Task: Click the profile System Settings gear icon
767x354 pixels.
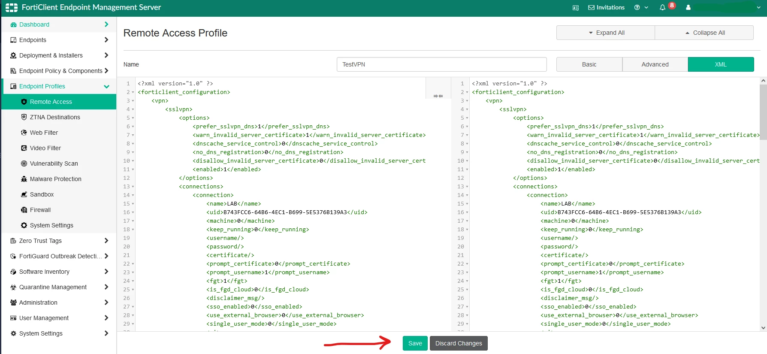Action: (x=24, y=226)
